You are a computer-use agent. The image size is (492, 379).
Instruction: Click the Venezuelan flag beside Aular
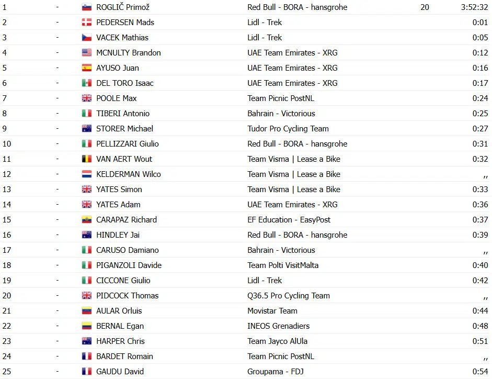[87, 311]
